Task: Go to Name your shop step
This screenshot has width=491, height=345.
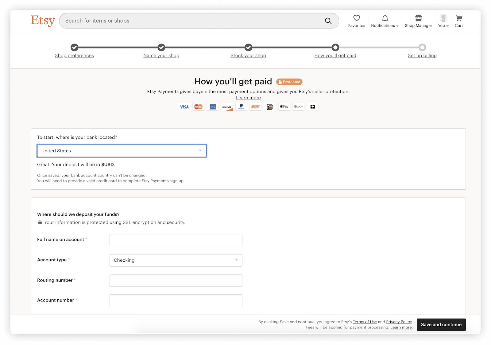Action: 161,55
